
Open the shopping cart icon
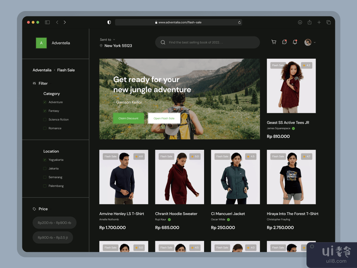[274, 42]
